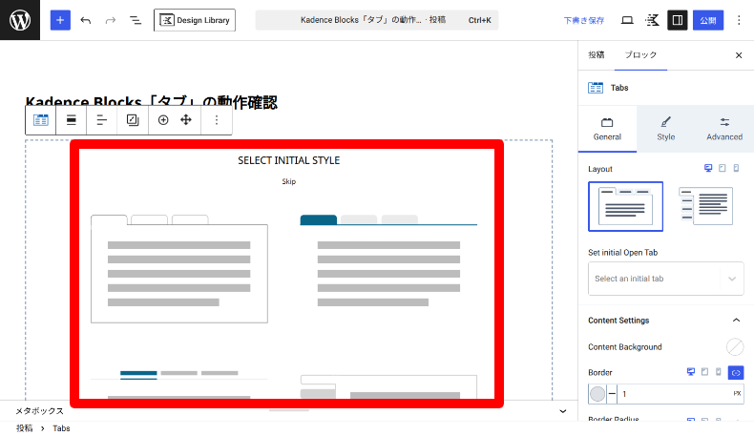This screenshot has width=754, height=436.
Task: Add a tab with circled plus icon
Action: click(163, 120)
